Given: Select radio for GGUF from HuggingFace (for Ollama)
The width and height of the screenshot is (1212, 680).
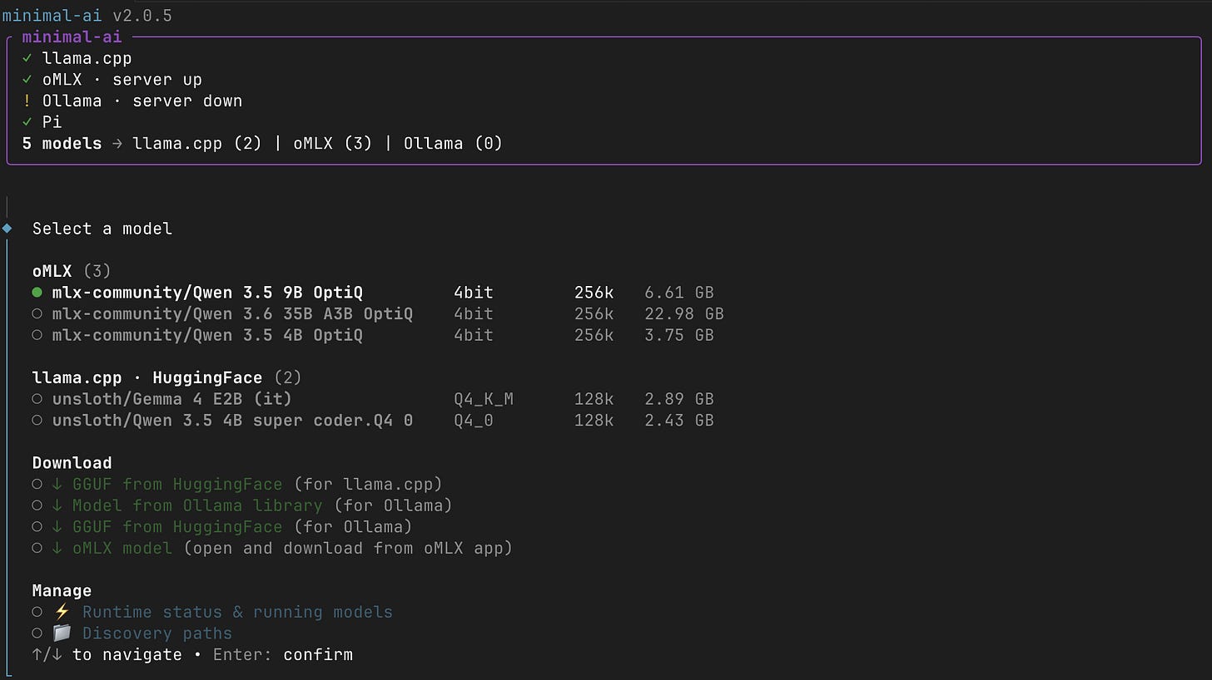Looking at the screenshot, I should [37, 527].
